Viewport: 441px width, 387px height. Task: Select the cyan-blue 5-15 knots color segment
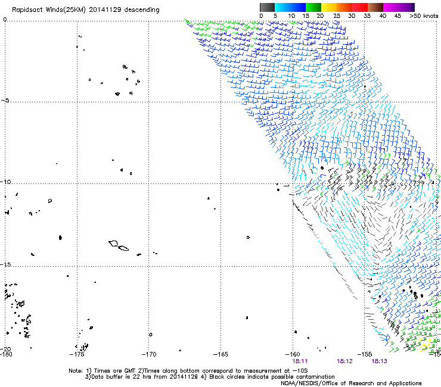coord(290,7)
